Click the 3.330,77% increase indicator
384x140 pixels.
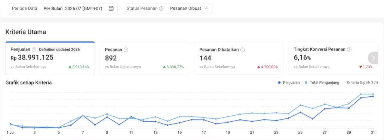pyautogui.click(x=173, y=67)
